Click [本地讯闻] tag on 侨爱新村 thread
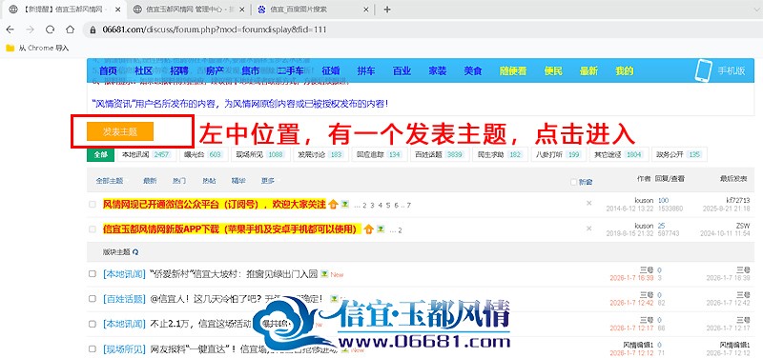 (124, 274)
